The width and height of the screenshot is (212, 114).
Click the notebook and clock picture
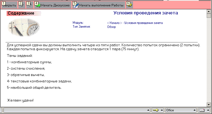click(x=24, y=27)
